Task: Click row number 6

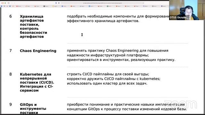Action: (11, 16)
